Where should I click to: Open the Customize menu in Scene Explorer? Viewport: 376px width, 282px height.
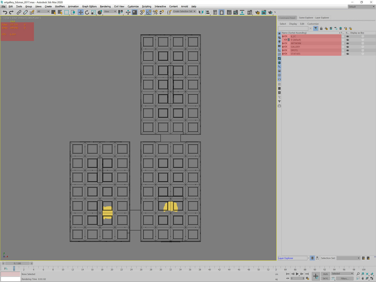coord(313,24)
